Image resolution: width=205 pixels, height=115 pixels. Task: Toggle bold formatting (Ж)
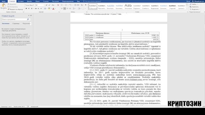(x=26, y=9)
